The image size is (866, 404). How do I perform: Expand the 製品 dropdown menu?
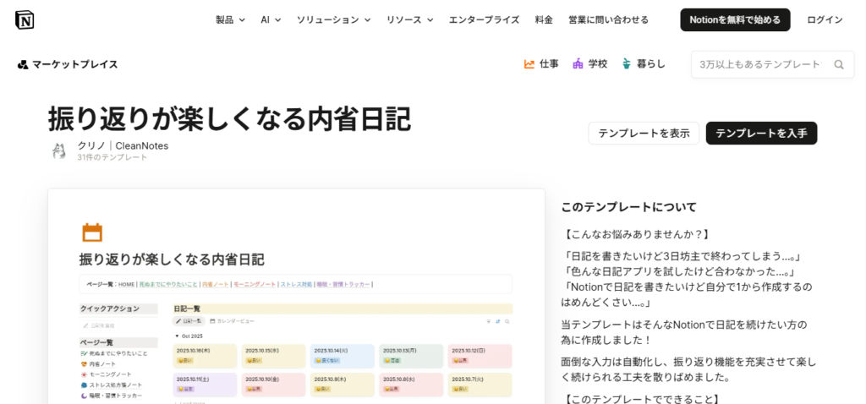pos(230,19)
